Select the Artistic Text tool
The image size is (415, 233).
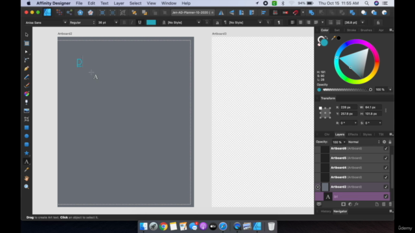(x=27, y=162)
